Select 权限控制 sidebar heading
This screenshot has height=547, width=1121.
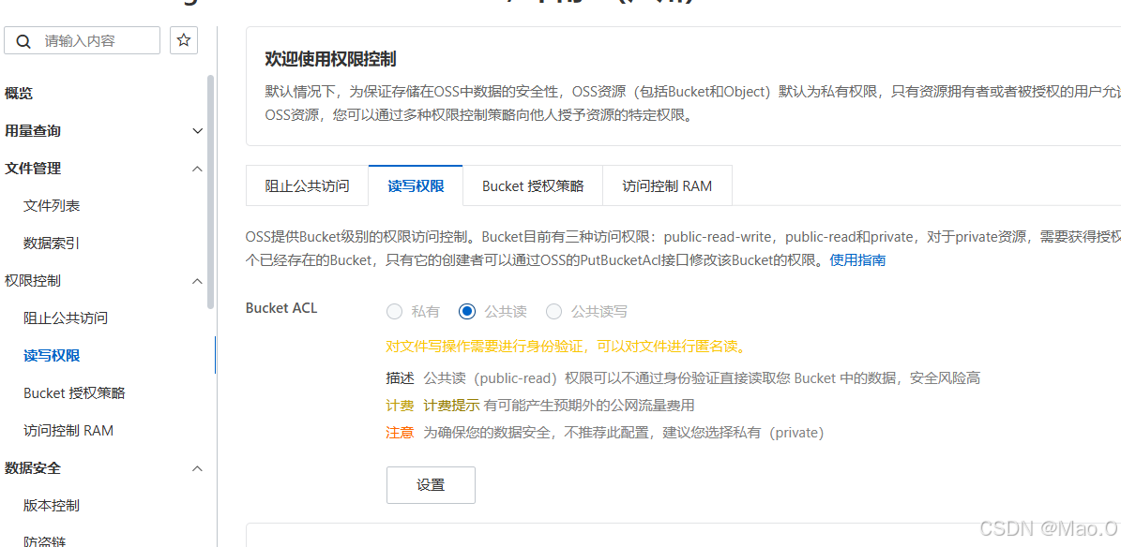[33, 281]
